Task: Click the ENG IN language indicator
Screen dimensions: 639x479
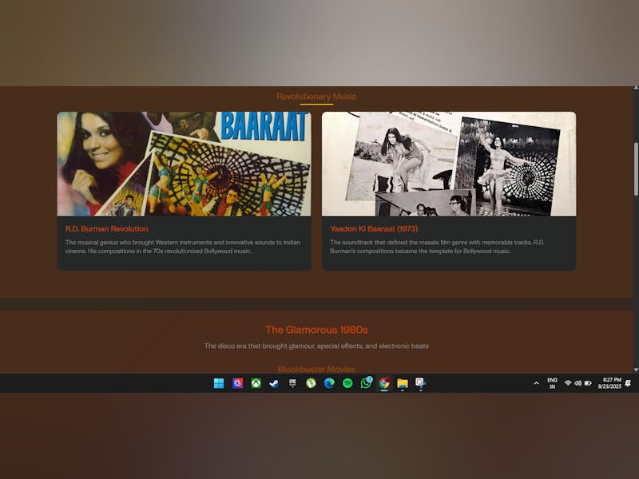Action: click(x=552, y=383)
